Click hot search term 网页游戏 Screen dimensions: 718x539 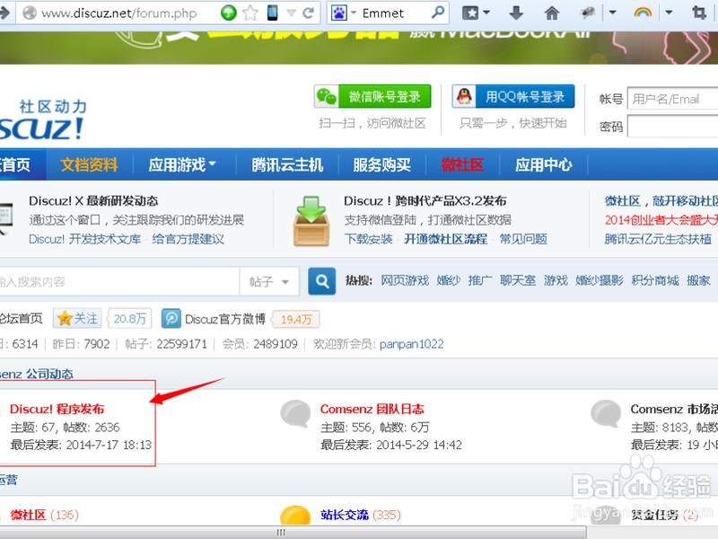tap(405, 280)
